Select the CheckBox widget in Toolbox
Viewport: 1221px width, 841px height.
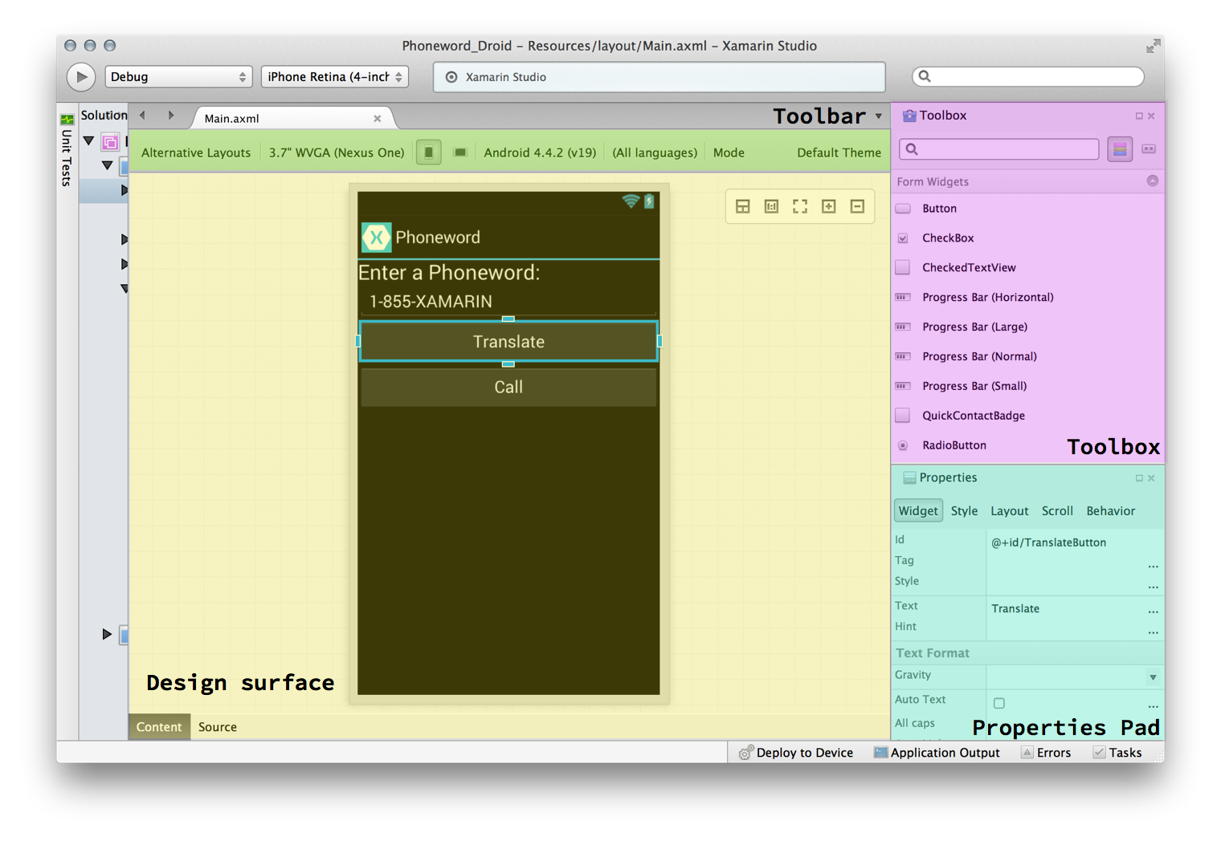click(948, 238)
